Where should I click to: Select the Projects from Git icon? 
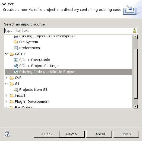coord(16,90)
